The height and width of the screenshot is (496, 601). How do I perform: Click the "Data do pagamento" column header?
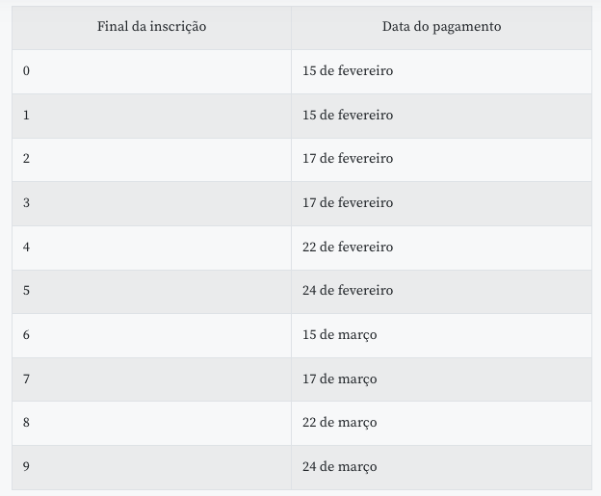point(441,27)
